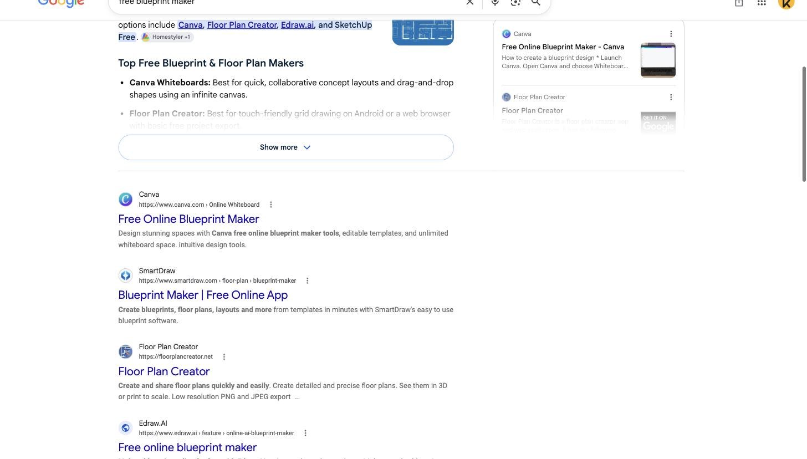This screenshot has height=459, width=807.
Task: Open Google account profile avatar
Action: 786,3
